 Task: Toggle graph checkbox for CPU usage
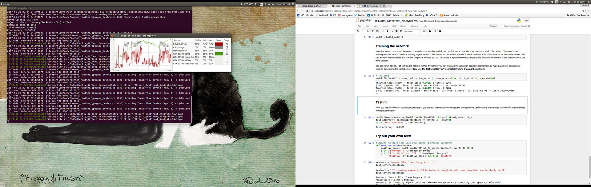pos(227,47)
